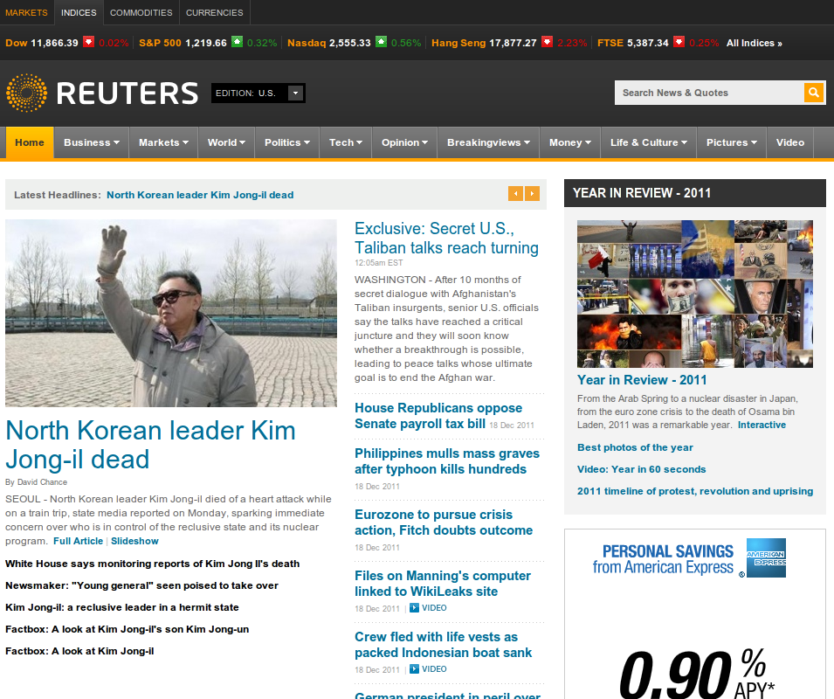Screen dimensions: 834x699
Task: Click the orange search magnifier icon
Action: point(813,93)
